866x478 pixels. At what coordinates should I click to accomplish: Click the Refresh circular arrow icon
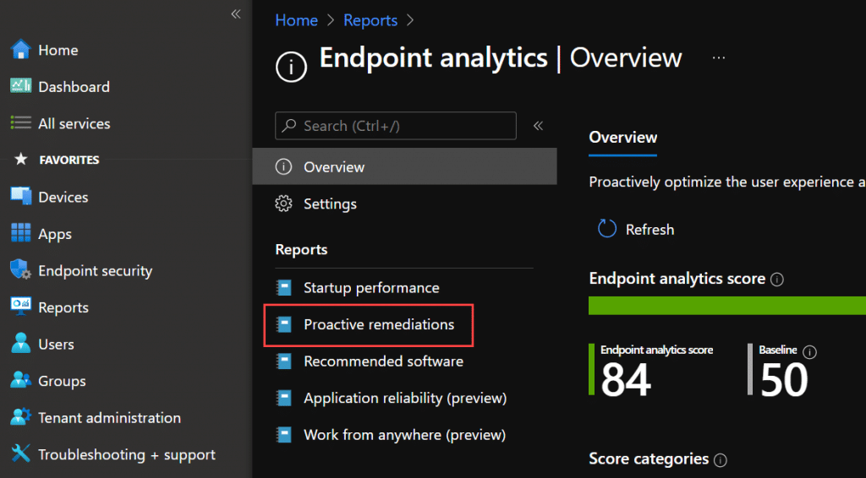[607, 229]
